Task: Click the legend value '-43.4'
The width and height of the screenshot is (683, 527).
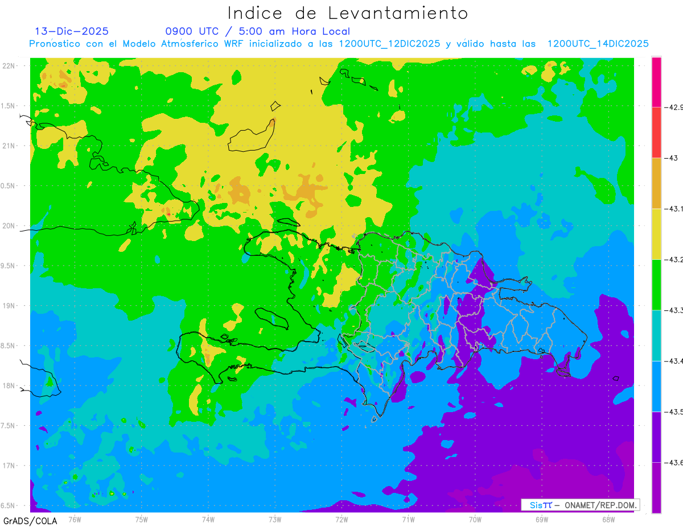Action: (674, 361)
